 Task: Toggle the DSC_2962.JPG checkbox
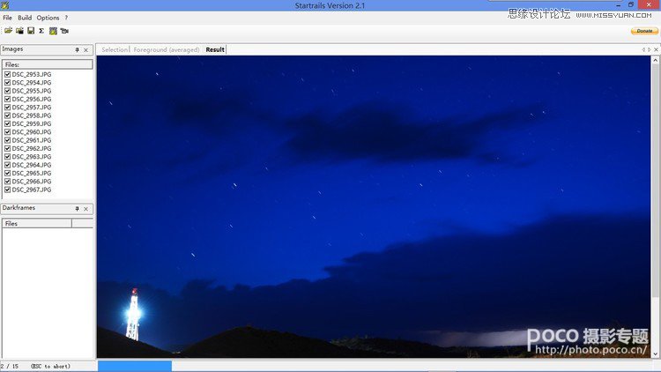coord(7,148)
